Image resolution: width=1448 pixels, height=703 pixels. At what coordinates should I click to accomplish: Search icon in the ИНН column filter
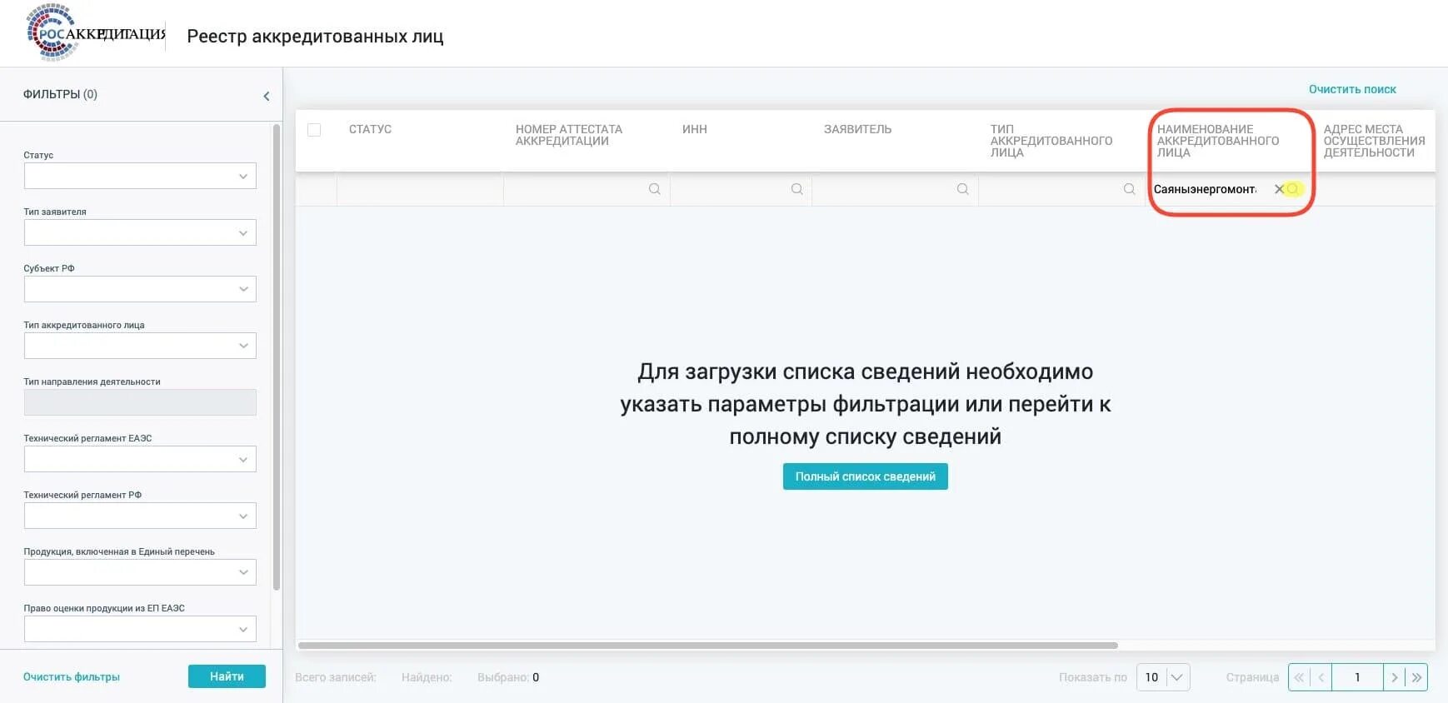point(797,189)
